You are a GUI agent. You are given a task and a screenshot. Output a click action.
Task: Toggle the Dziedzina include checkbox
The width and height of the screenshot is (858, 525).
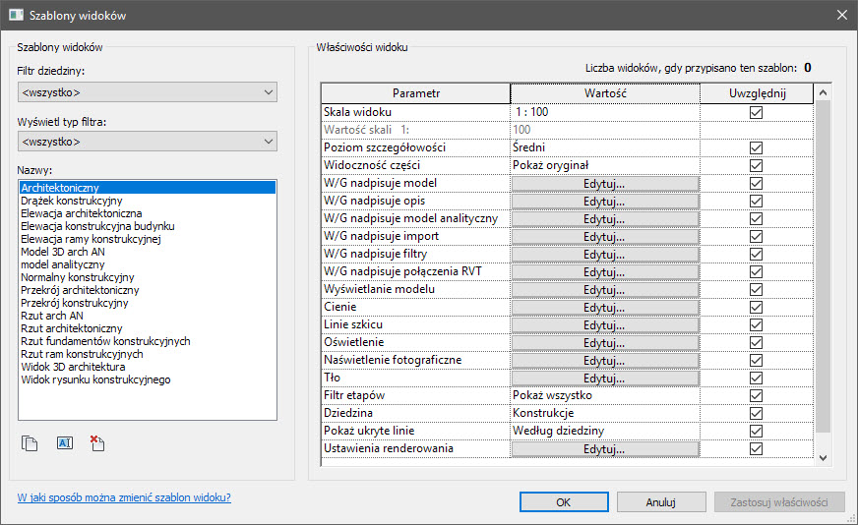click(756, 414)
